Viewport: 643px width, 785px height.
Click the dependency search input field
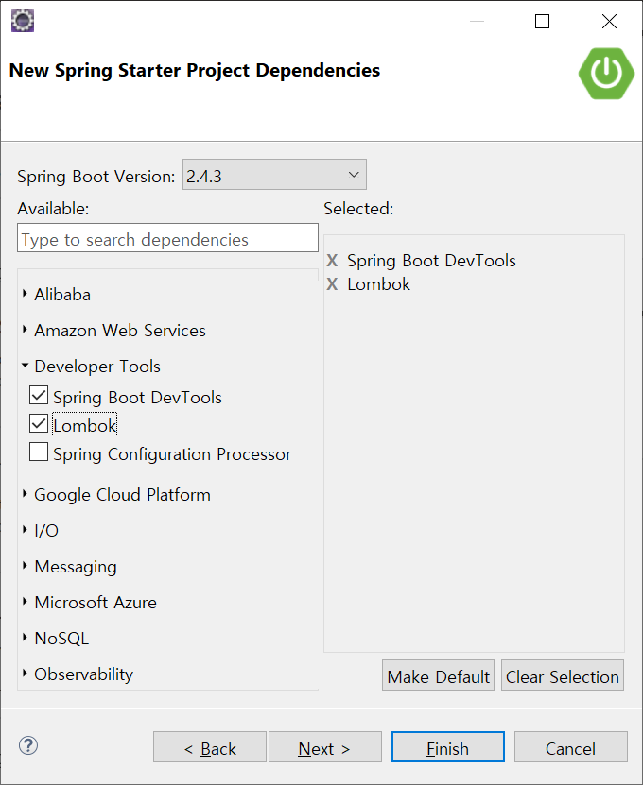167,239
